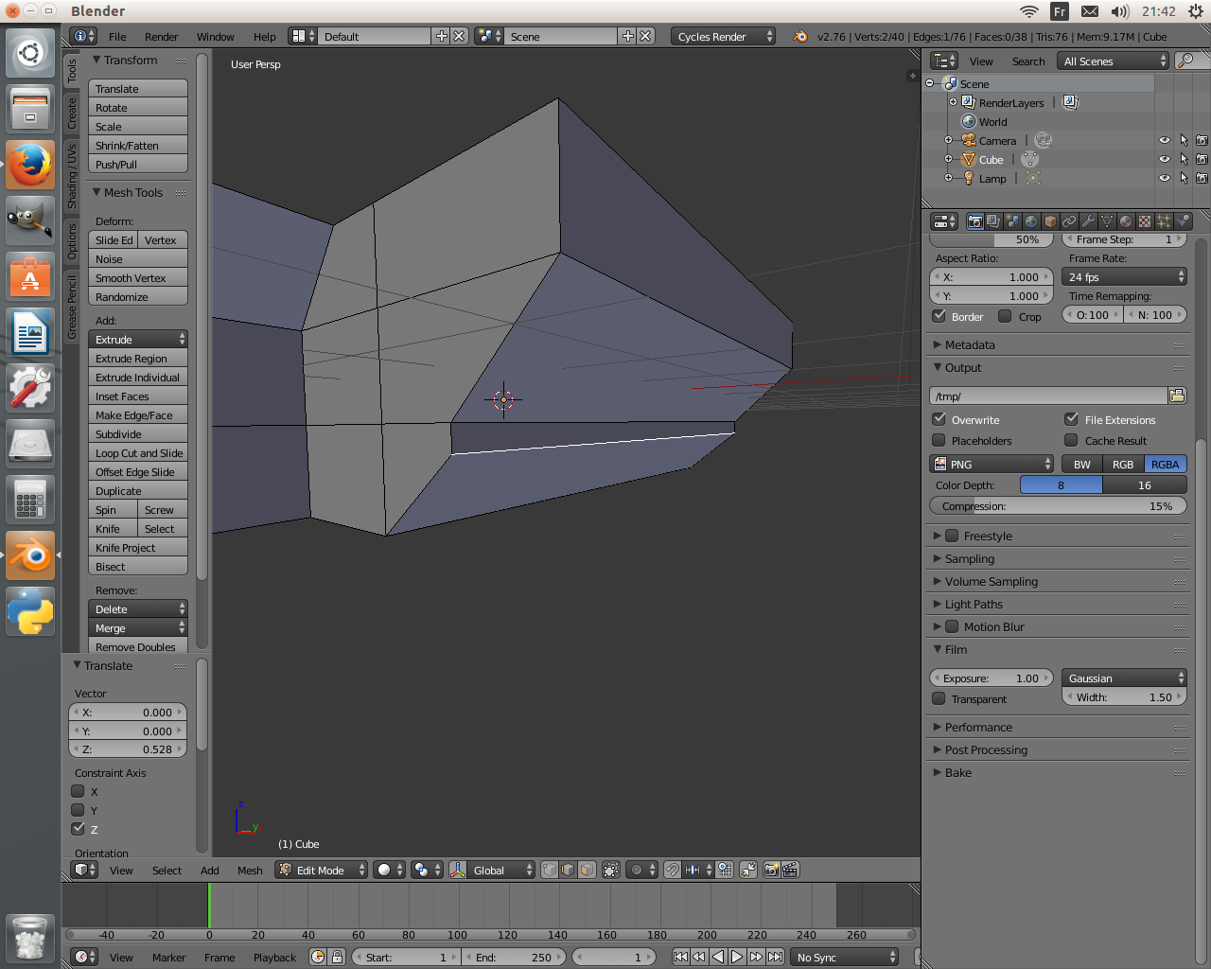Click the Subdivide button
Screen dimensions: 1211x969
coord(138,433)
